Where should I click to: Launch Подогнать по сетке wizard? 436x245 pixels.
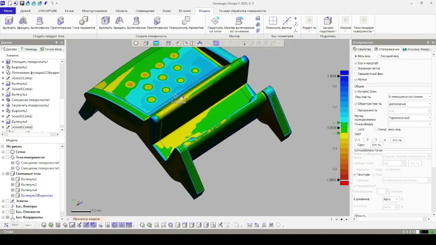pos(215,24)
